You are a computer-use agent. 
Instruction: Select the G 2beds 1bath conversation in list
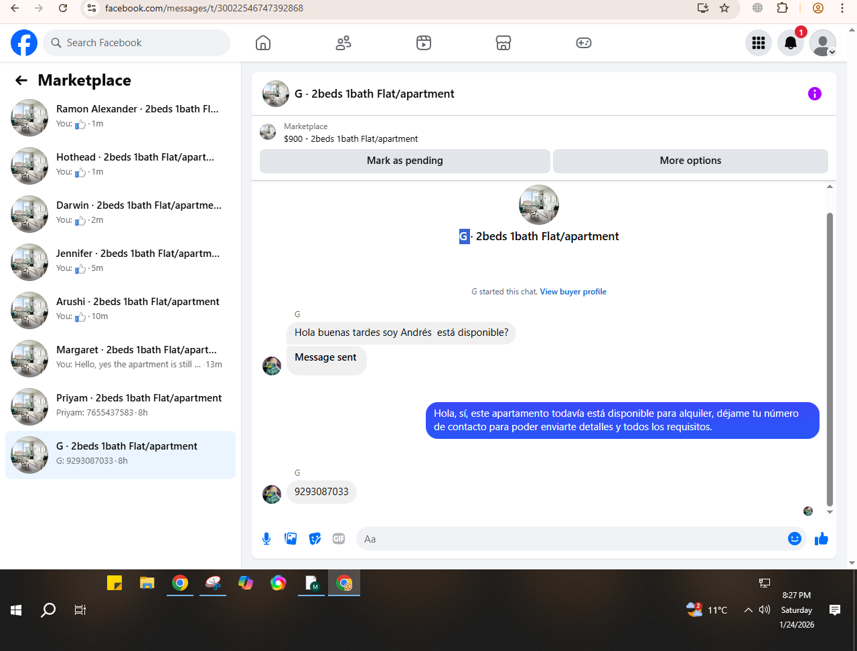[121, 455]
